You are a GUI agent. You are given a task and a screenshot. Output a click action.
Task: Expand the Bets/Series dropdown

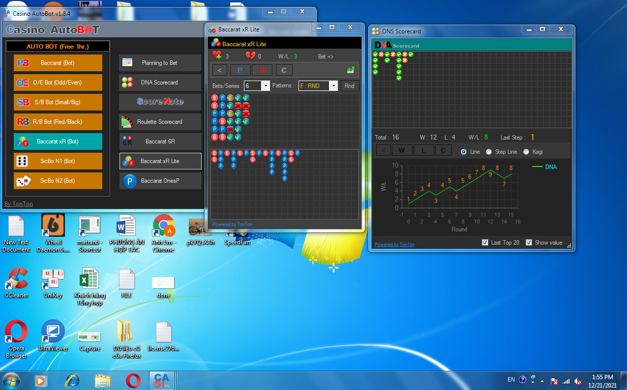coord(266,86)
